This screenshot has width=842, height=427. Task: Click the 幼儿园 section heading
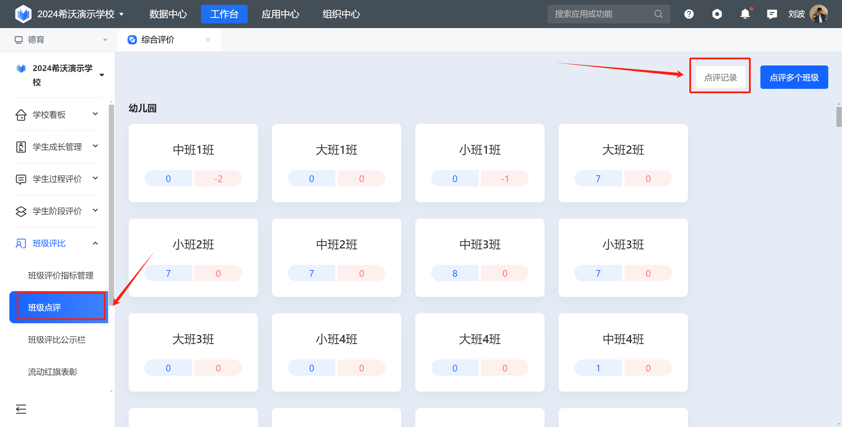pyautogui.click(x=142, y=108)
